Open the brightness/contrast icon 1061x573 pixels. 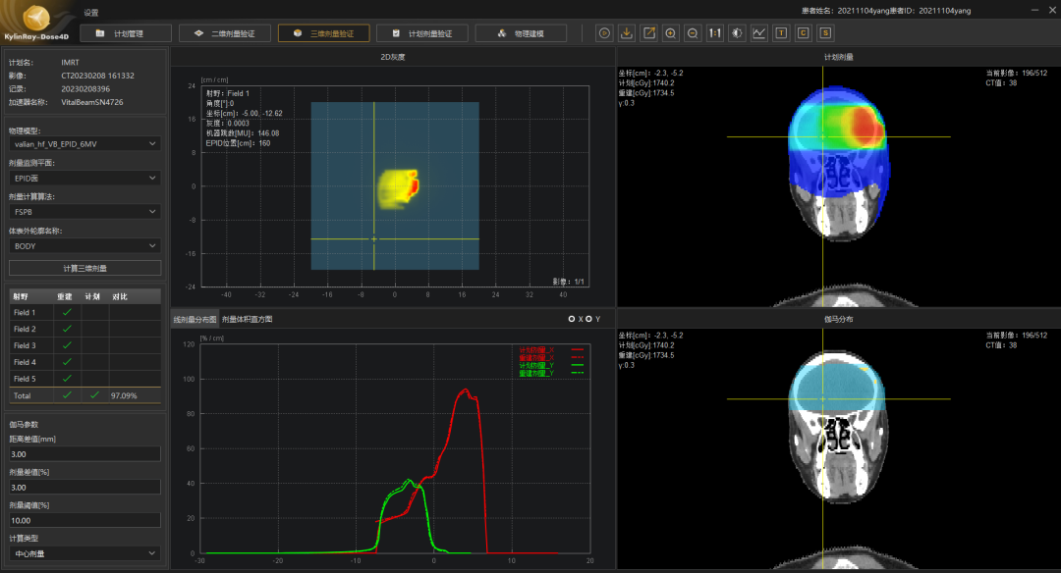tap(737, 33)
